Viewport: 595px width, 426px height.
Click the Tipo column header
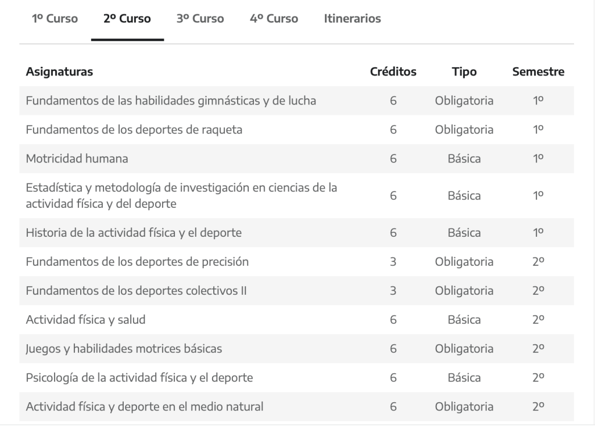(x=464, y=71)
